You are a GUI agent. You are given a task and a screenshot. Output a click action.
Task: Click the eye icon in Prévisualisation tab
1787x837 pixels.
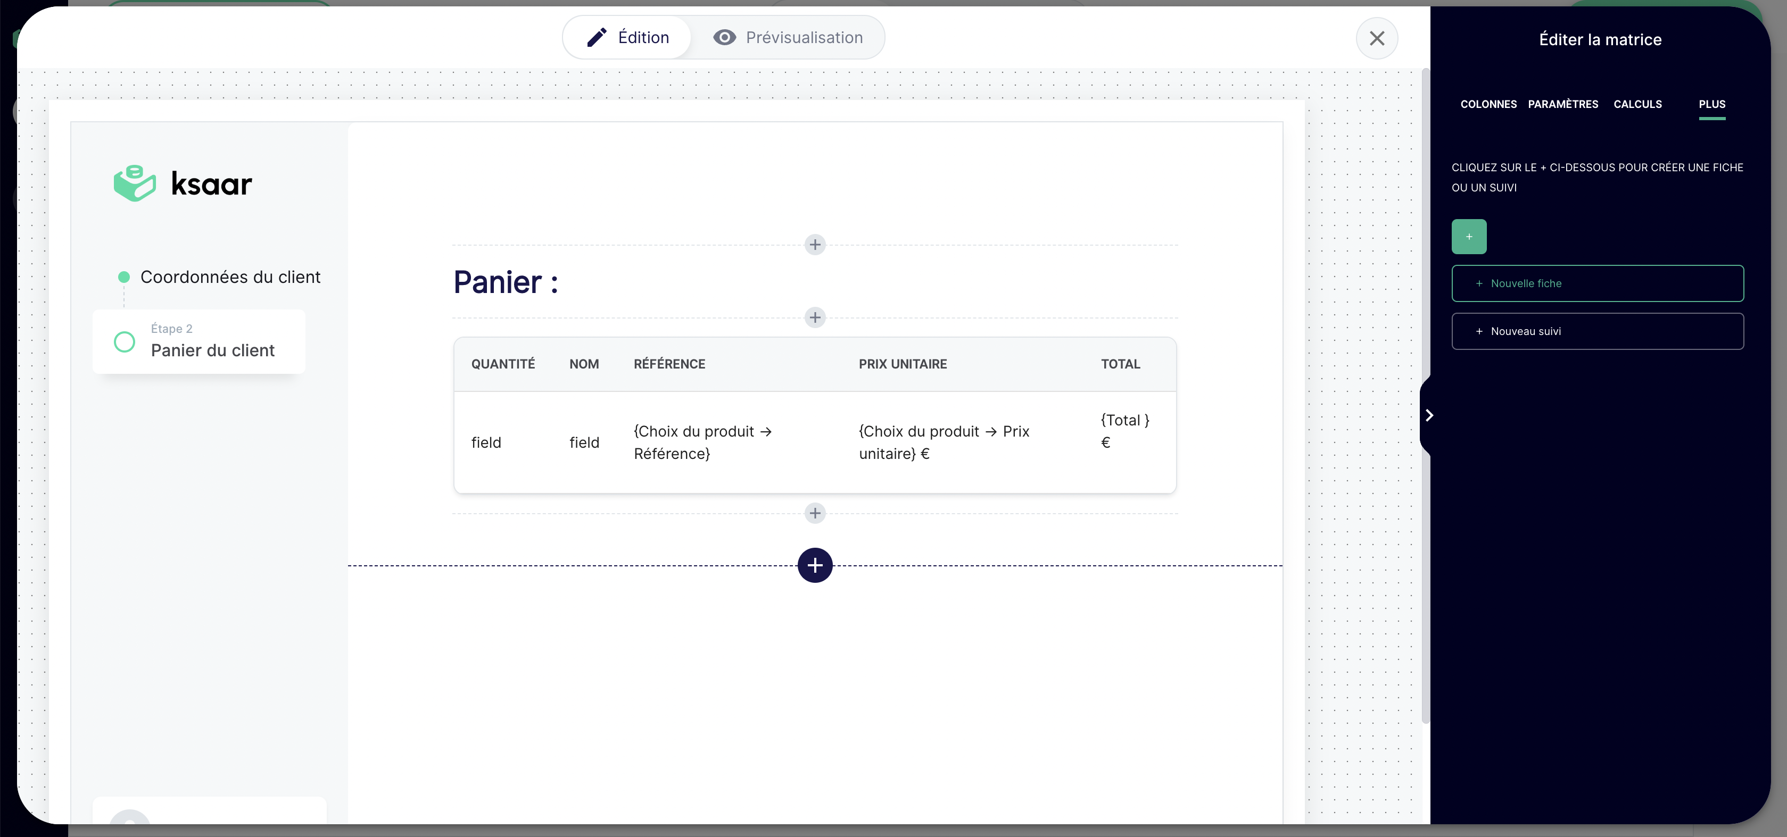(x=724, y=37)
